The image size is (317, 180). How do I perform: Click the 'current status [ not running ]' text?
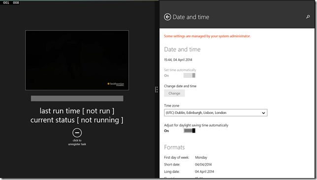coord(77,120)
